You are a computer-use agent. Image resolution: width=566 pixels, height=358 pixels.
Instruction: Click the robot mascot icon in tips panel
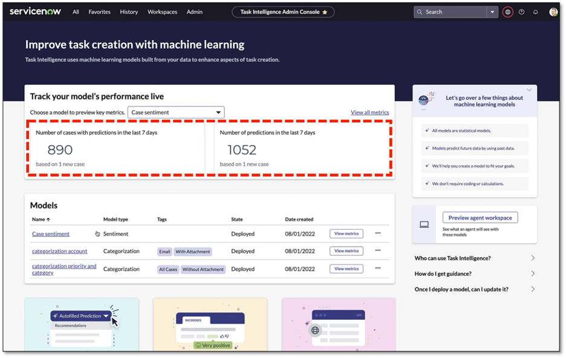tap(426, 100)
